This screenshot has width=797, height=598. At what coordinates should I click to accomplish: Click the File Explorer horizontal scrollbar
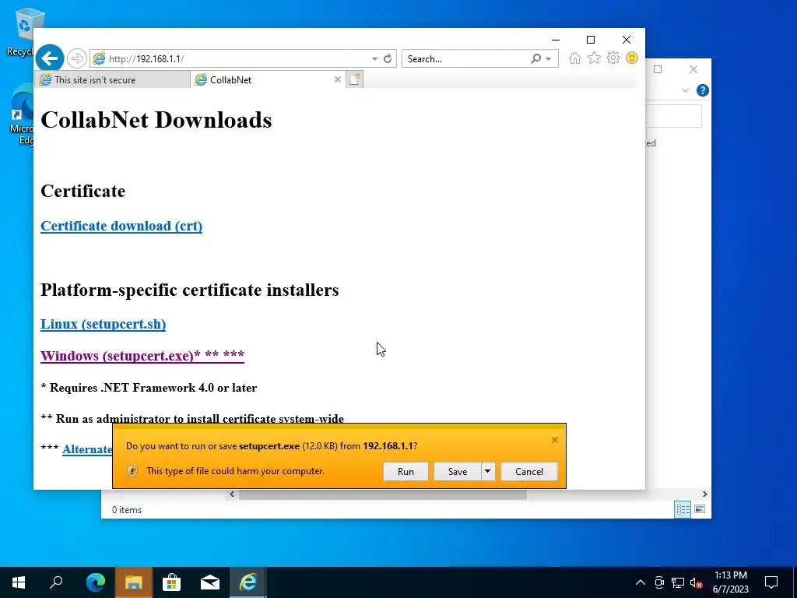pyautogui.click(x=383, y=494)
